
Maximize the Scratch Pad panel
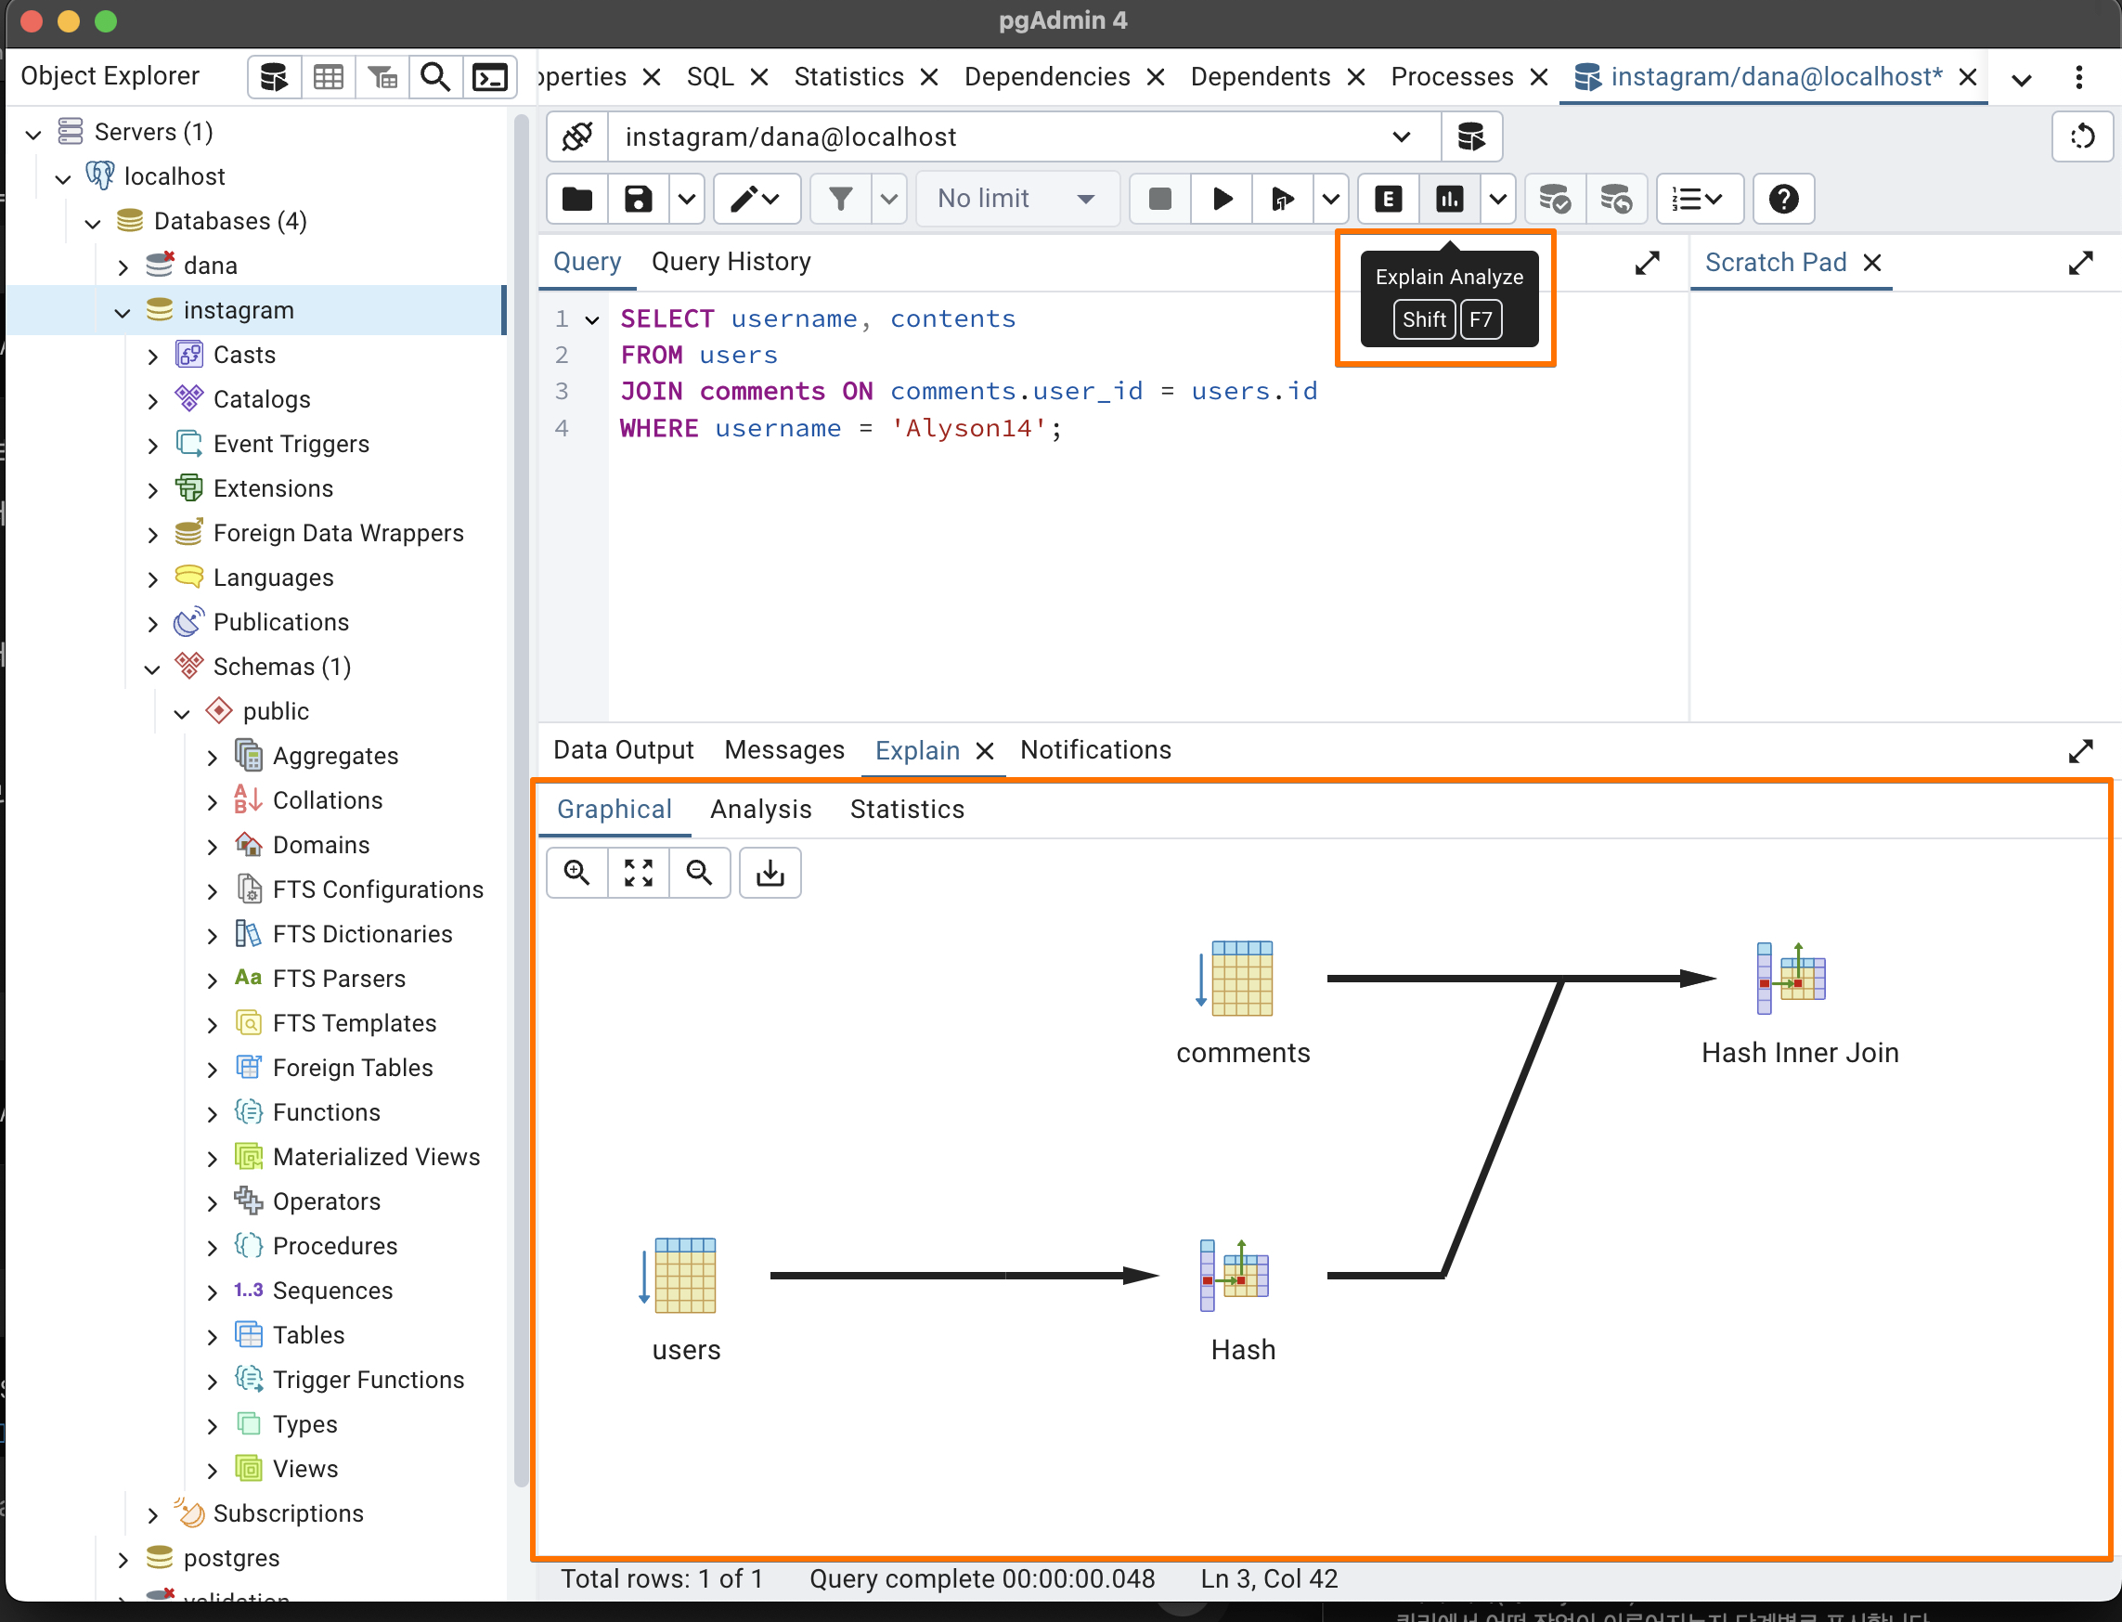click(2080, 263)
